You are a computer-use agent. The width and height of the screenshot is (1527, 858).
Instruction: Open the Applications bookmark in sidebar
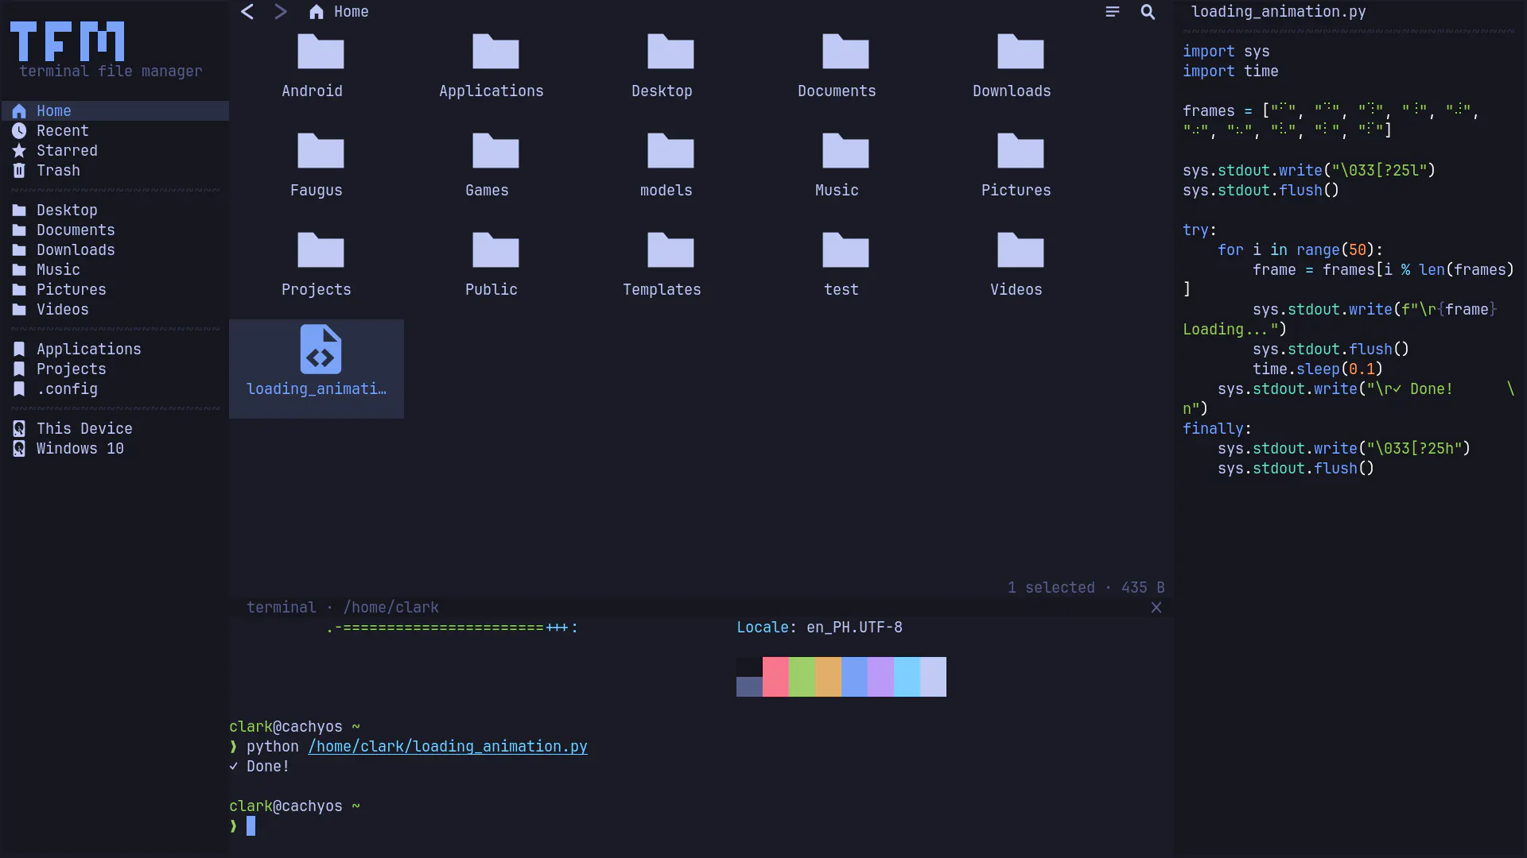click(x=115, y=350)
